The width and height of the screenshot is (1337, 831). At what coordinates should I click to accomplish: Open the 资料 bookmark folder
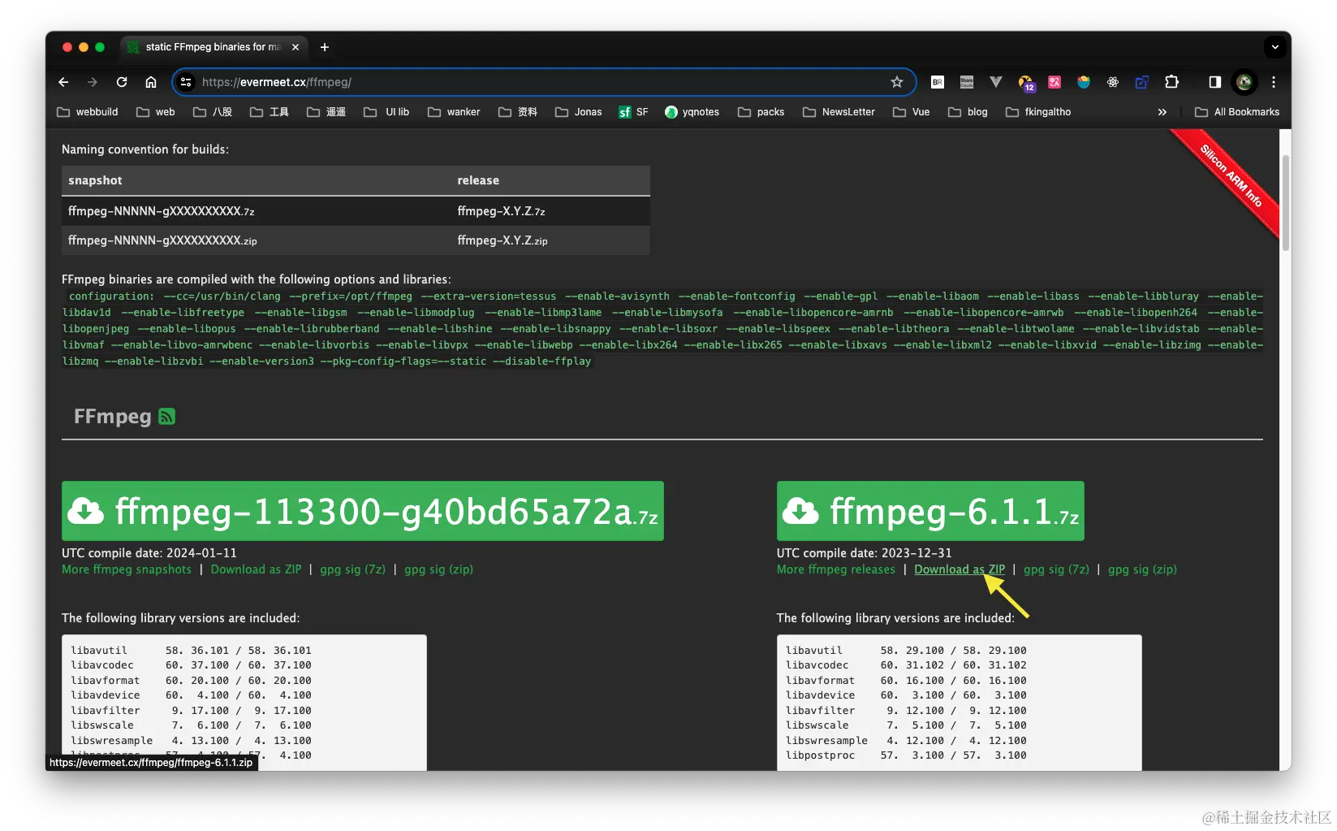click(x=518, y=112)
